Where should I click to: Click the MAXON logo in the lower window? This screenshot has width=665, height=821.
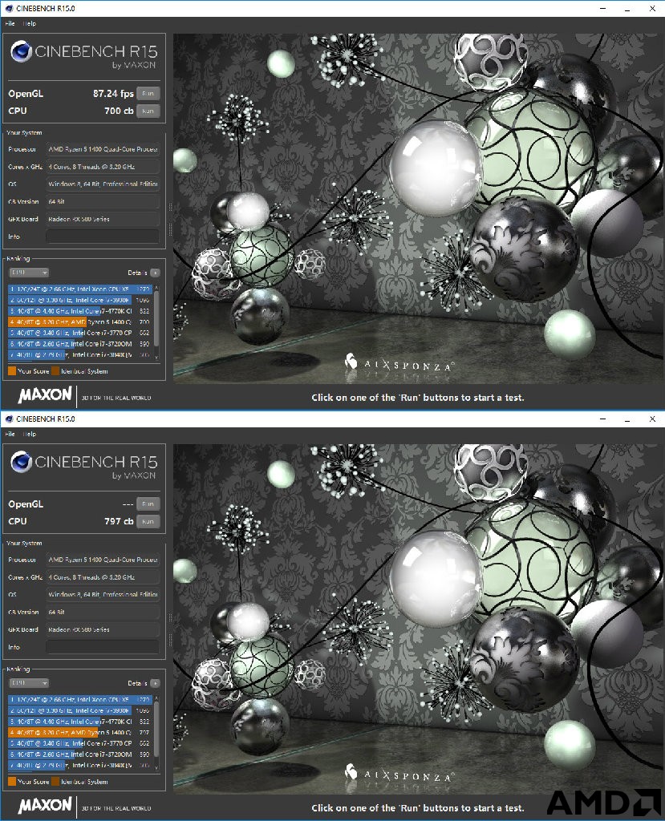(45, 805)
